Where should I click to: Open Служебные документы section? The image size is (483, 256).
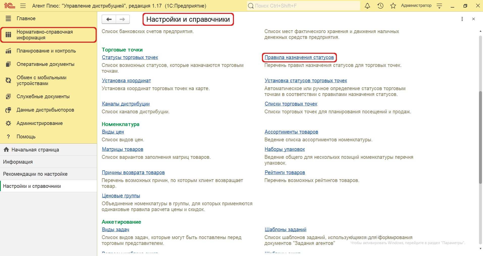[48, 96]
